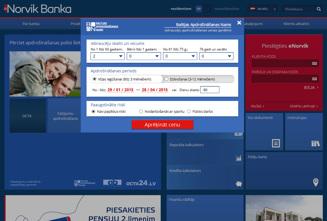Click the Pērciet apdrošināšanas polisi šeit text
The image size is (327, 221).
[x=45, y=43]
